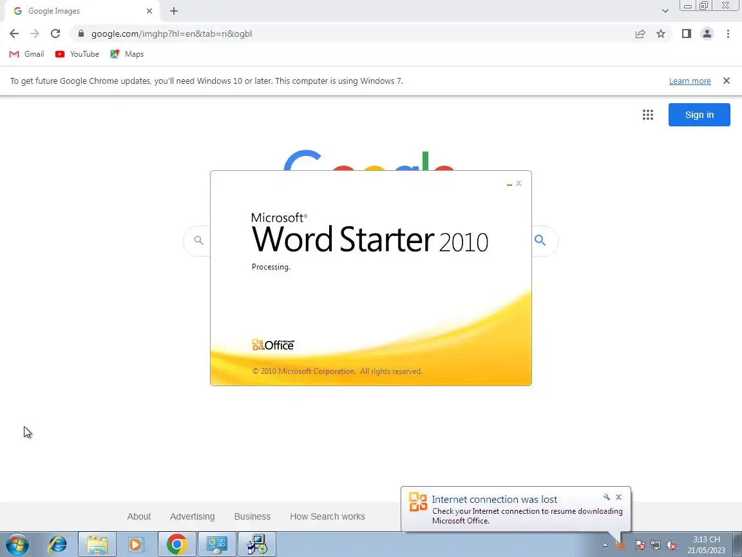Image resolution: width=742 pixels, height=557 pixels.
Task: Open the Windows Start menu
Action: tap(17, 544)
